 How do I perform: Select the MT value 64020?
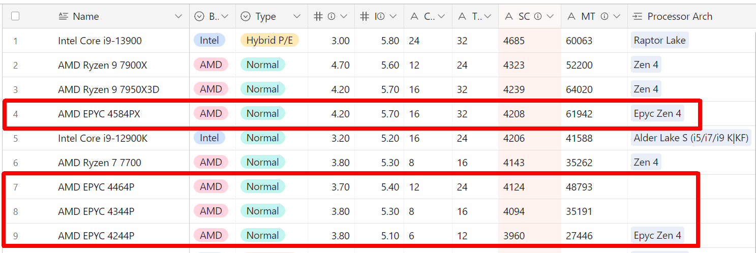579,89
